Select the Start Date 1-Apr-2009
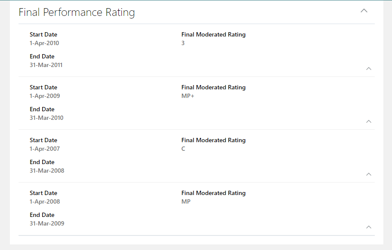 coord(44,96)
